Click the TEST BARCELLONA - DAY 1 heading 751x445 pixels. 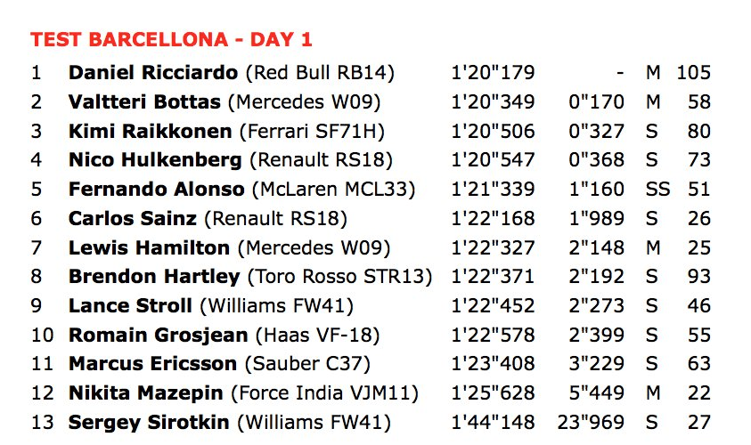[171, 39]
